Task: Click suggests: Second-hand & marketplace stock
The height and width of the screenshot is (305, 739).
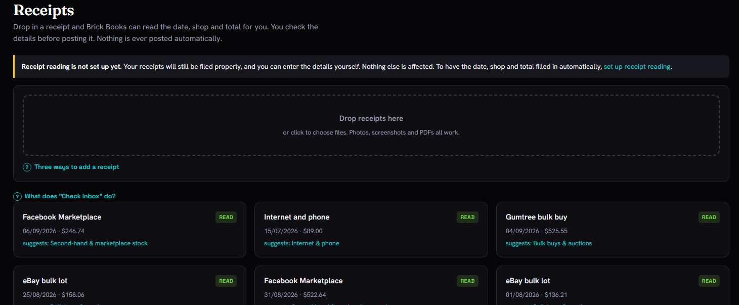Action: pyautogui.click(x=85, y=243)
